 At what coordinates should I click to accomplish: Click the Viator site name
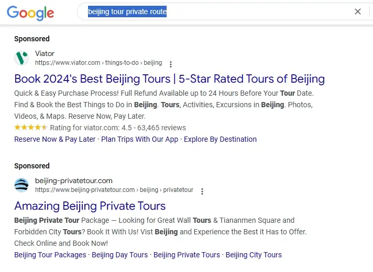(x=45, y=53)
